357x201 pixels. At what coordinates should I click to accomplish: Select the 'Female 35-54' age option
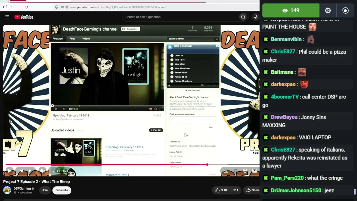click(x=172, y=77)
